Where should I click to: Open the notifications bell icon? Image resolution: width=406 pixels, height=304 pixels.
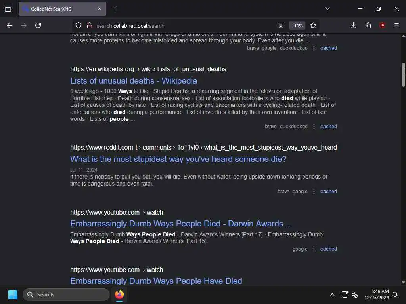click(x=395, y=294)
